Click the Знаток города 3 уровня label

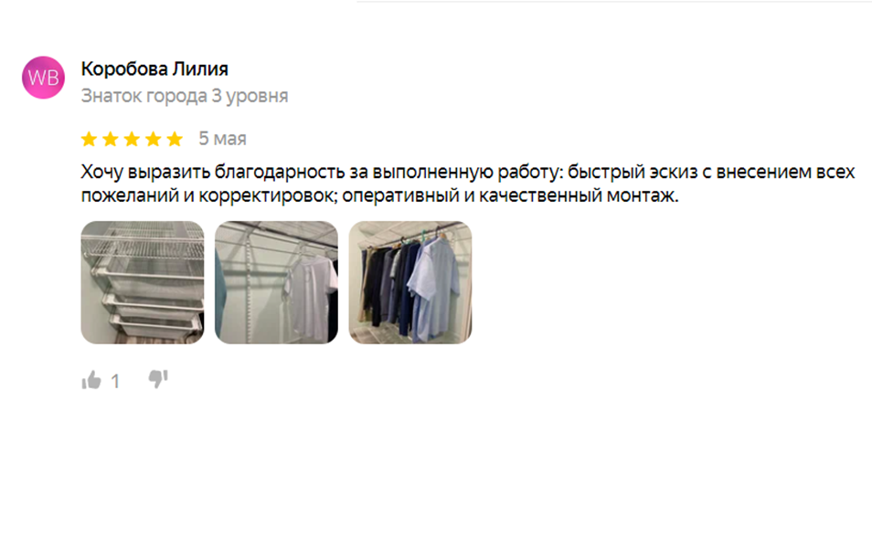click(x=185, y=96)
